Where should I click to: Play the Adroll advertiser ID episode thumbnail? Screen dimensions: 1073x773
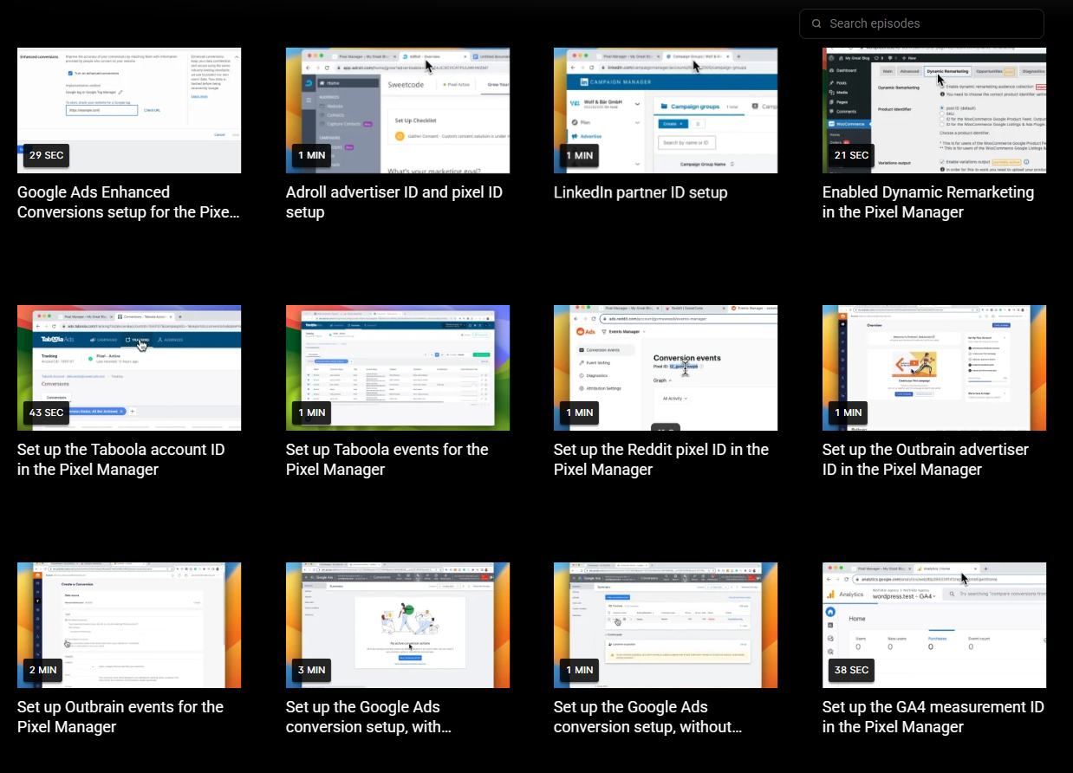398,110
